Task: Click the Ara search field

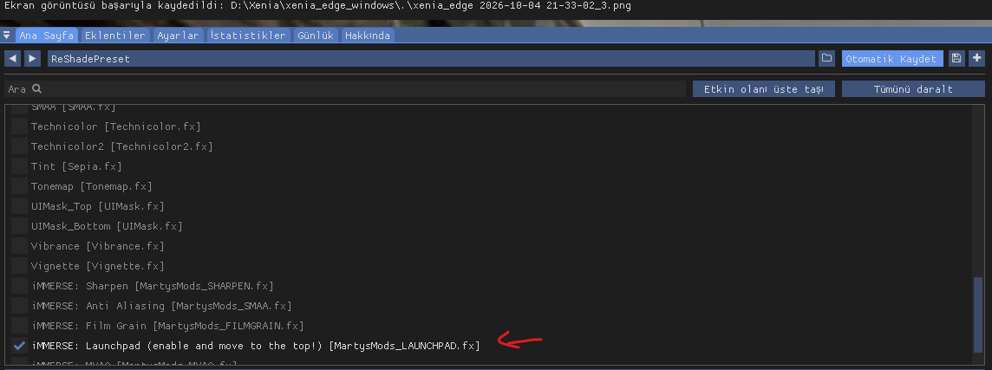Action: [345, 89]
